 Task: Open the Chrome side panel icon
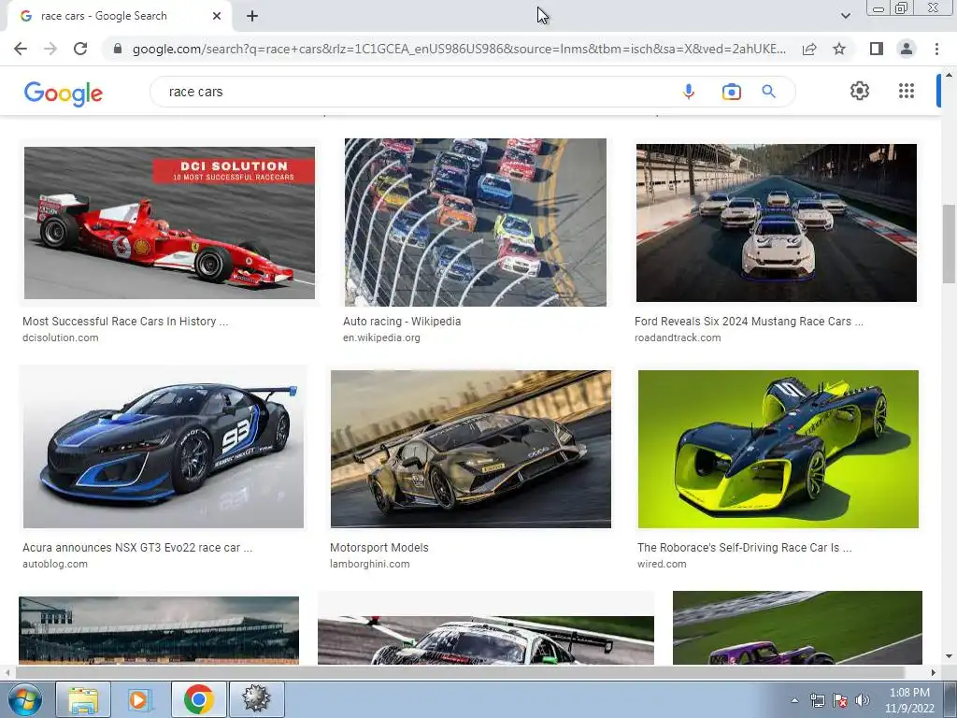(x=877, y=49)
